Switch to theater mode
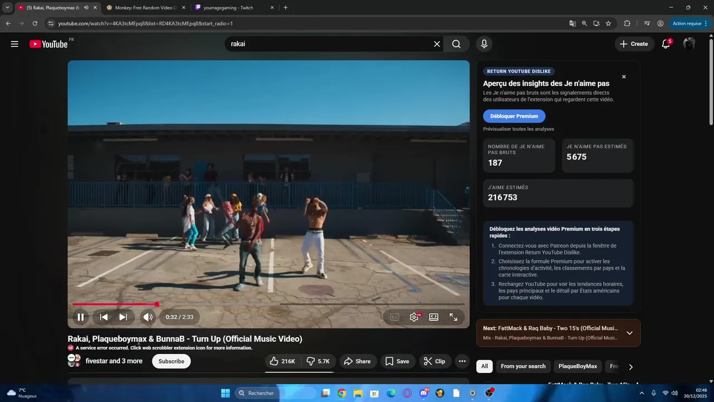This screenshot has width=714, height=402. click(x=433, y=317)
